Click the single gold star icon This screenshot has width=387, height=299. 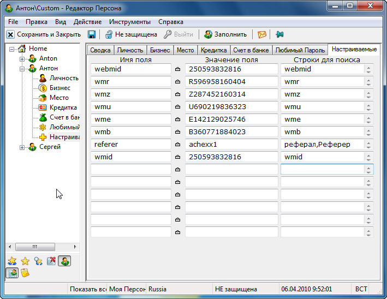(25, 261)
